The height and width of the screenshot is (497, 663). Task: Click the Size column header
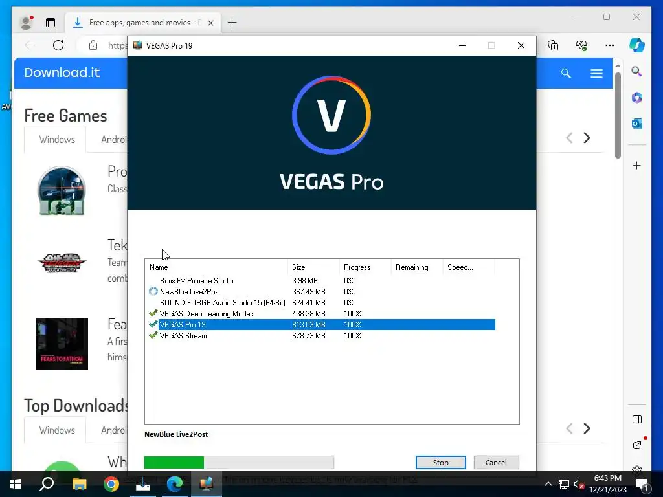313,267
